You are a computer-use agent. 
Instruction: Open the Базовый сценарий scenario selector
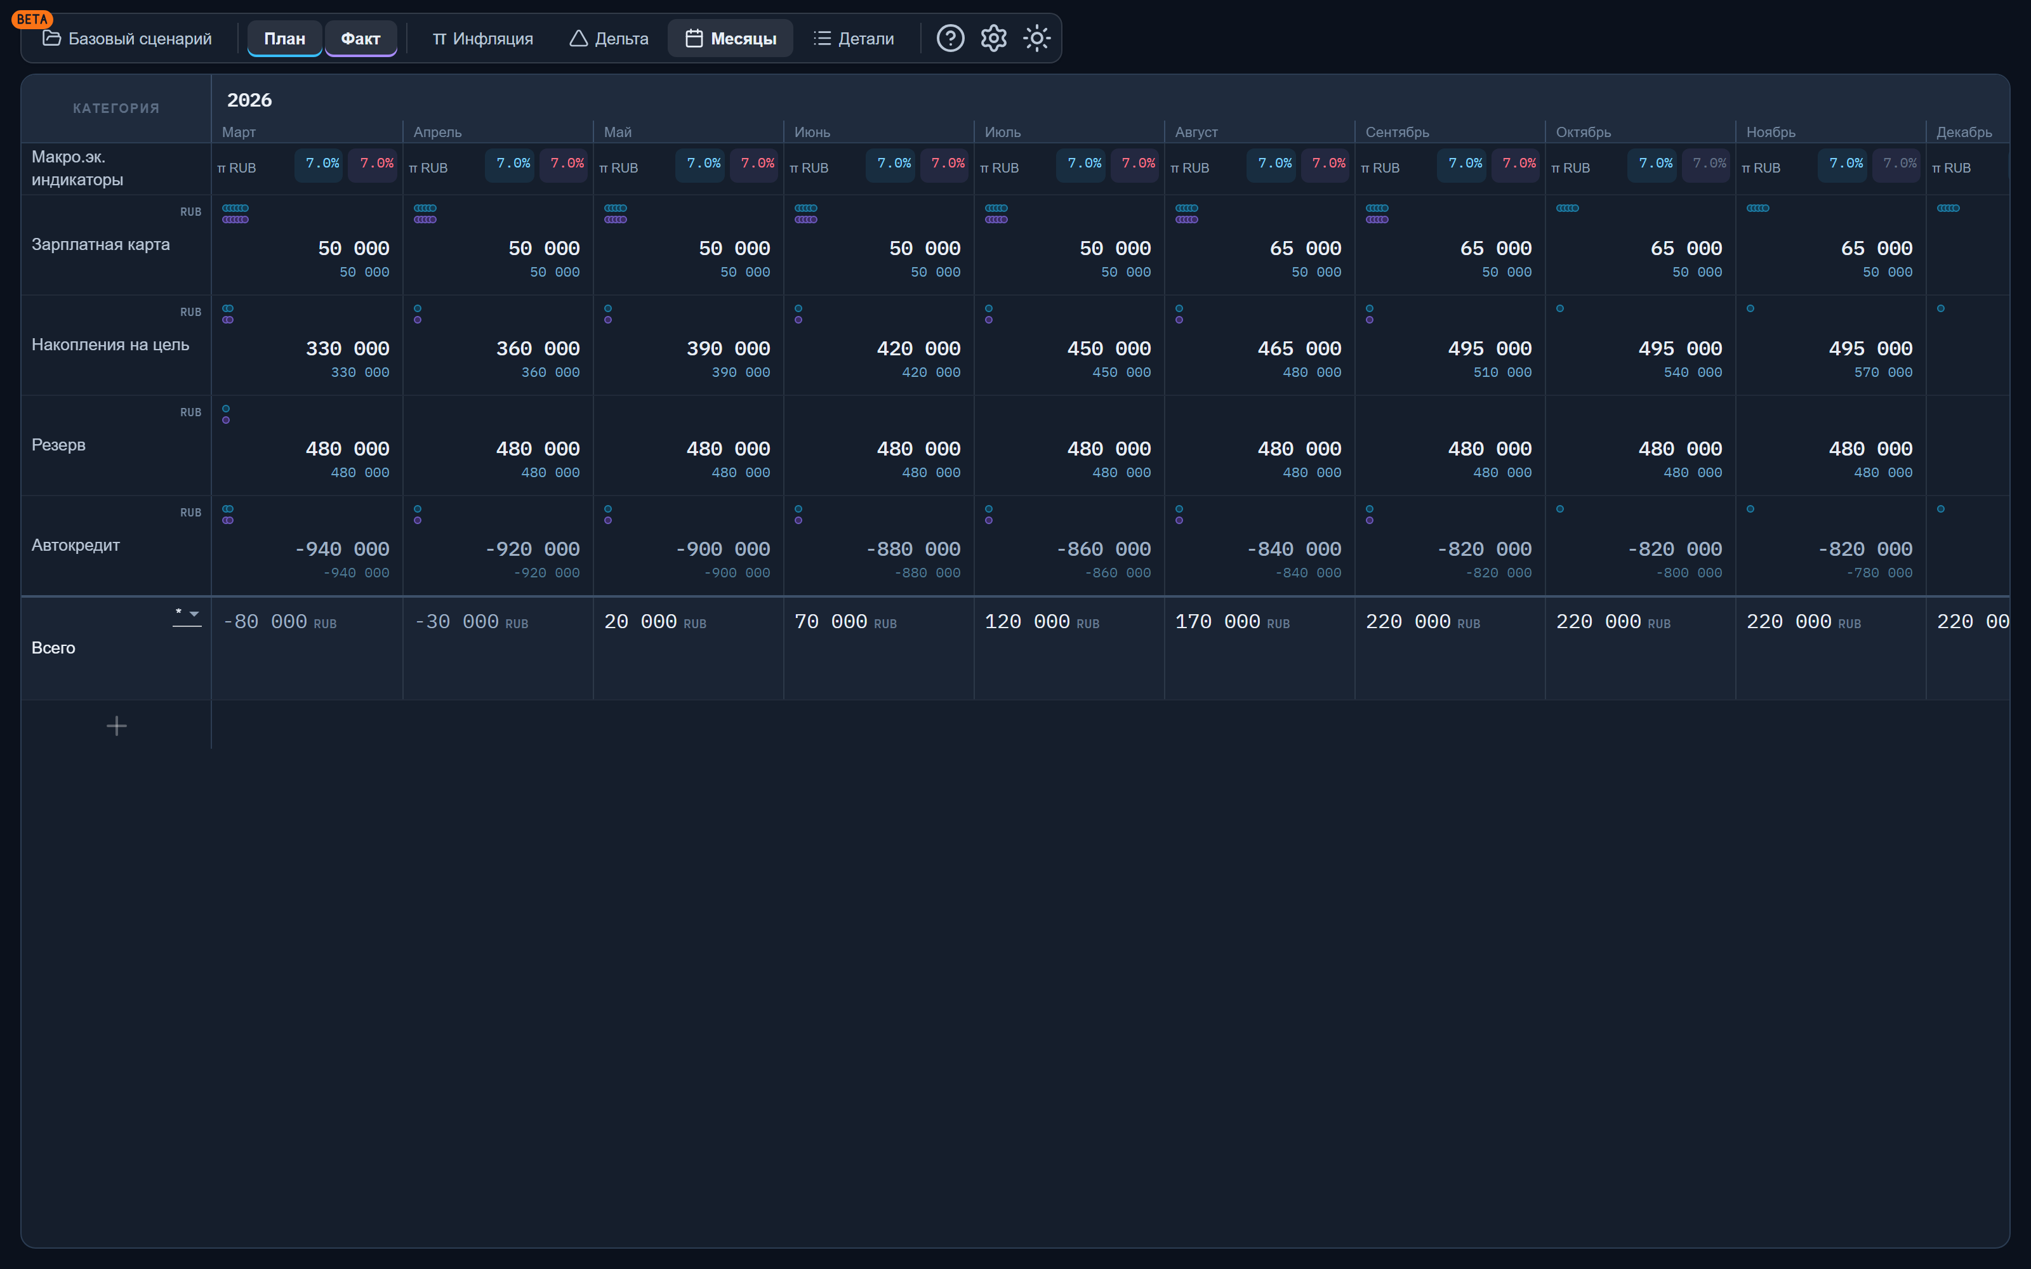(x=128, y=39)
